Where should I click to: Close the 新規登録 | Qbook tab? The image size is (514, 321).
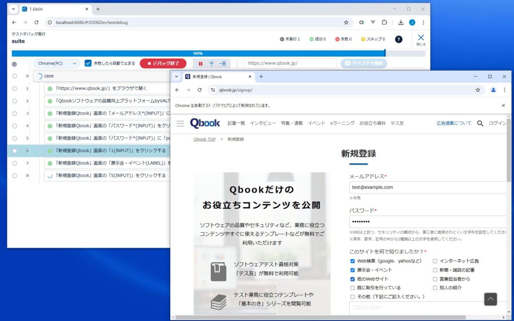(x=250, y=77)
